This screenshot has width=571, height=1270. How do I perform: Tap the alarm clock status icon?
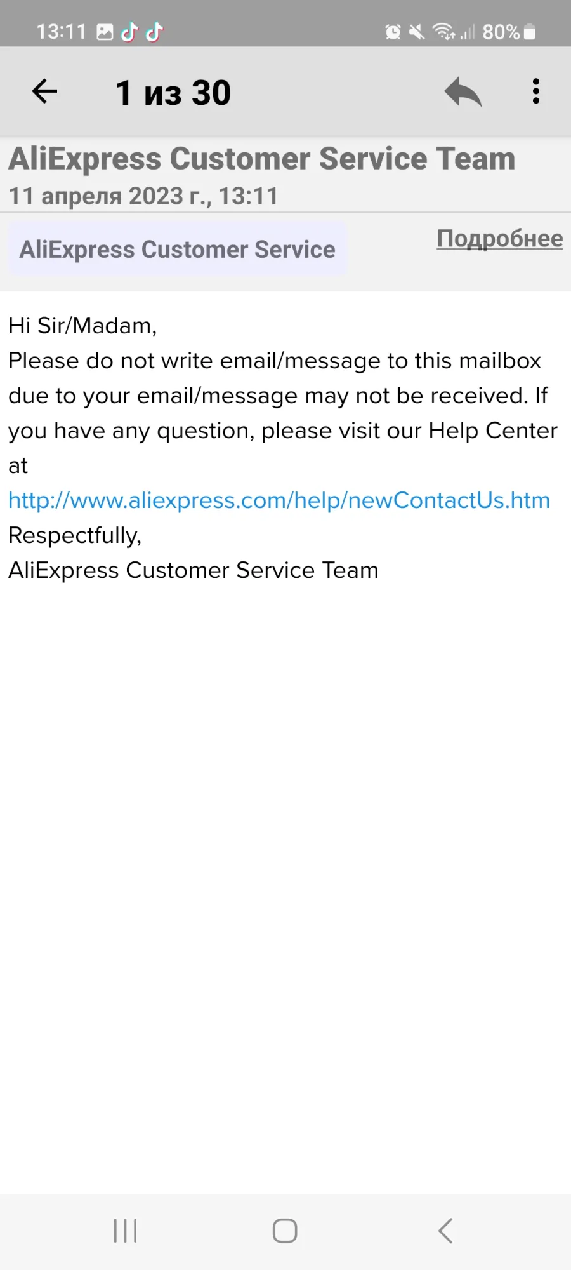pyautogui.click(x=393, y=32)
